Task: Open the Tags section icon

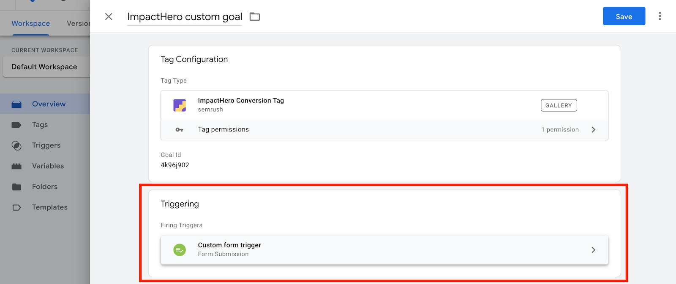Action: click(16, 124)
